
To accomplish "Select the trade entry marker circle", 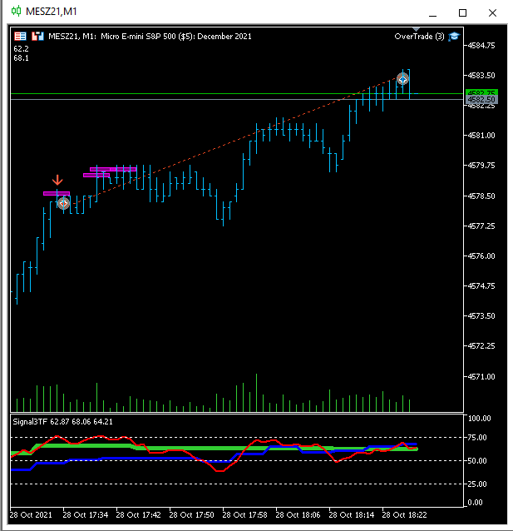I will [x=64, y=204].
